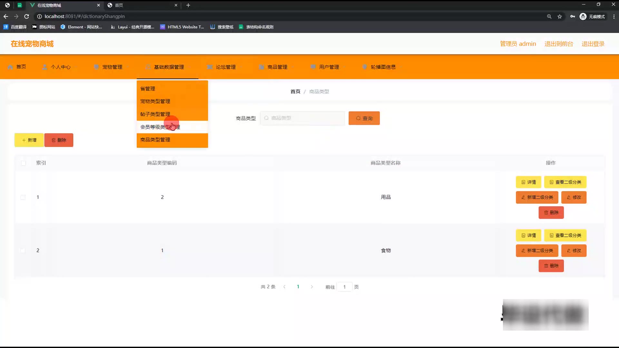Expand the 用户管理 dropdown menu

[329, 67]
